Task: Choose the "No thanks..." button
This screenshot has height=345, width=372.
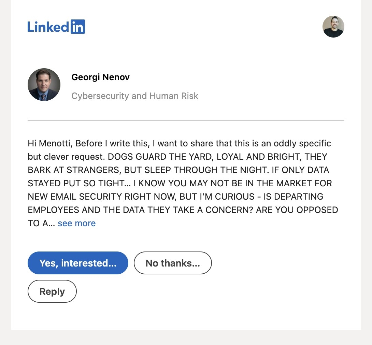Action: tap(173, 263)
